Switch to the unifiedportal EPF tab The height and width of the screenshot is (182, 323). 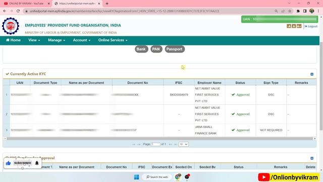(77, 4)
